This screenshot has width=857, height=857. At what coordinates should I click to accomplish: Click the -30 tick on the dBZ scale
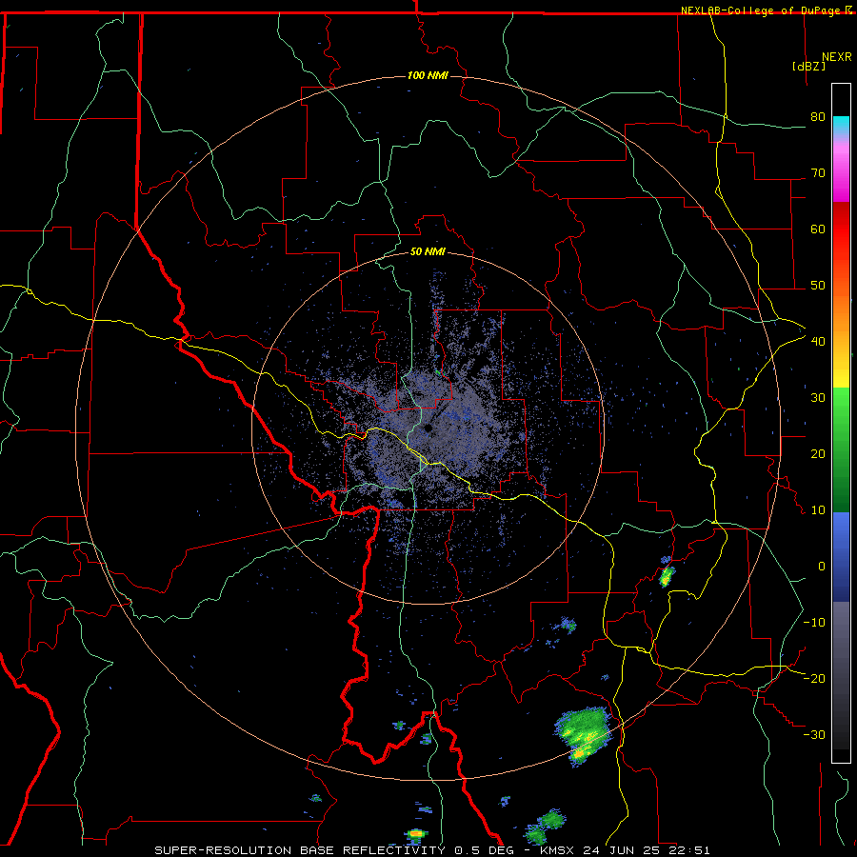coord(814,734)
